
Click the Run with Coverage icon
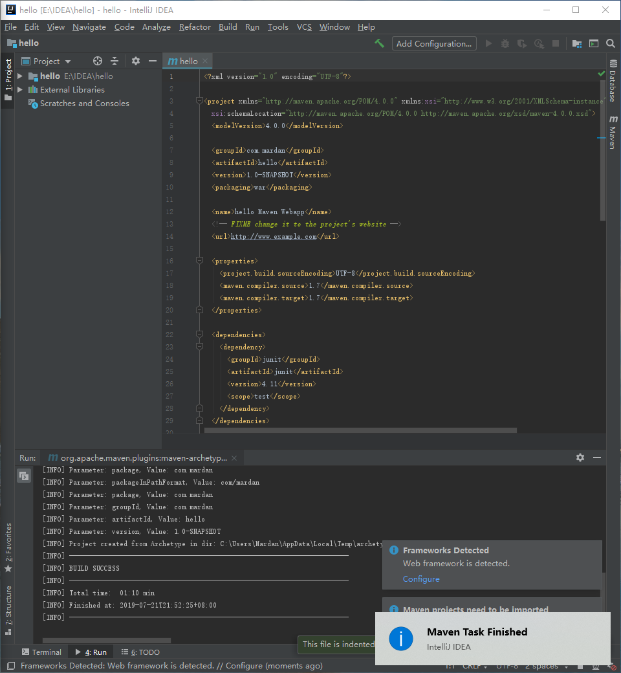522,43
